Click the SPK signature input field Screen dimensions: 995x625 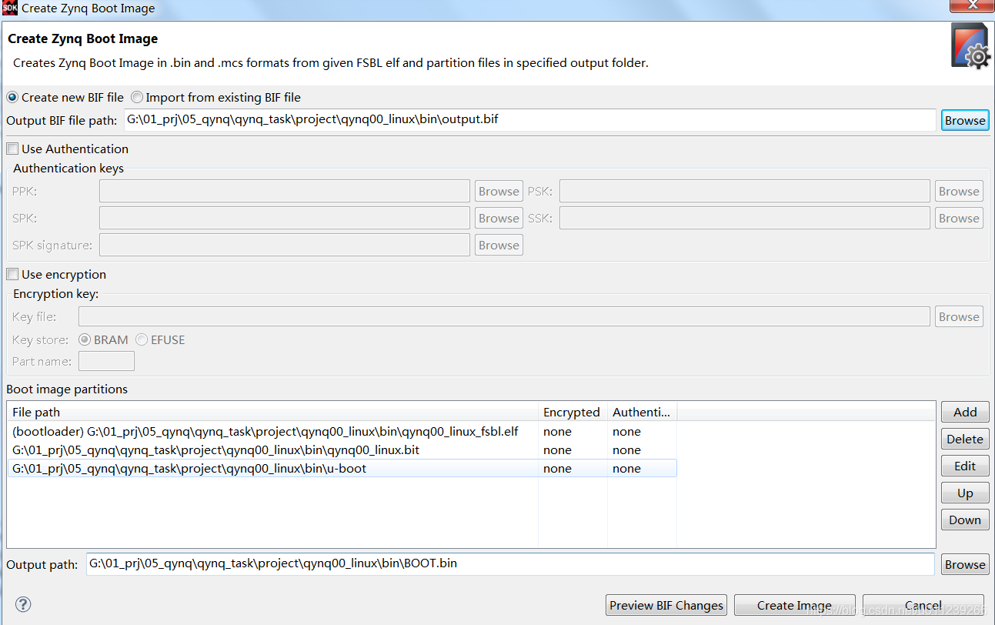[285, 245]
